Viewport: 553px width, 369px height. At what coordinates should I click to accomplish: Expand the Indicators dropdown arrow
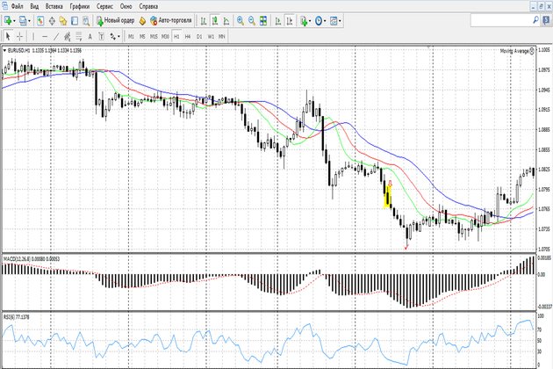click(310, 21)
